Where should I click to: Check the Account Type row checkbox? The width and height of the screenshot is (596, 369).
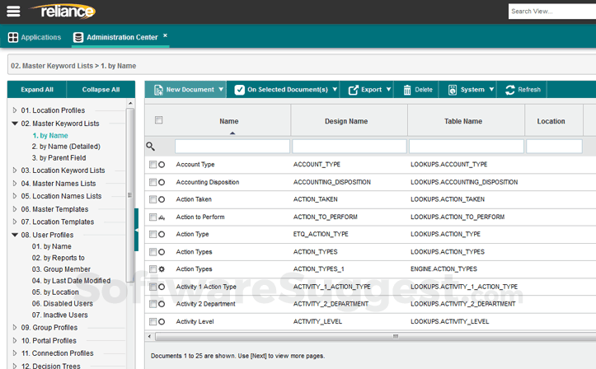coord(153,165)
